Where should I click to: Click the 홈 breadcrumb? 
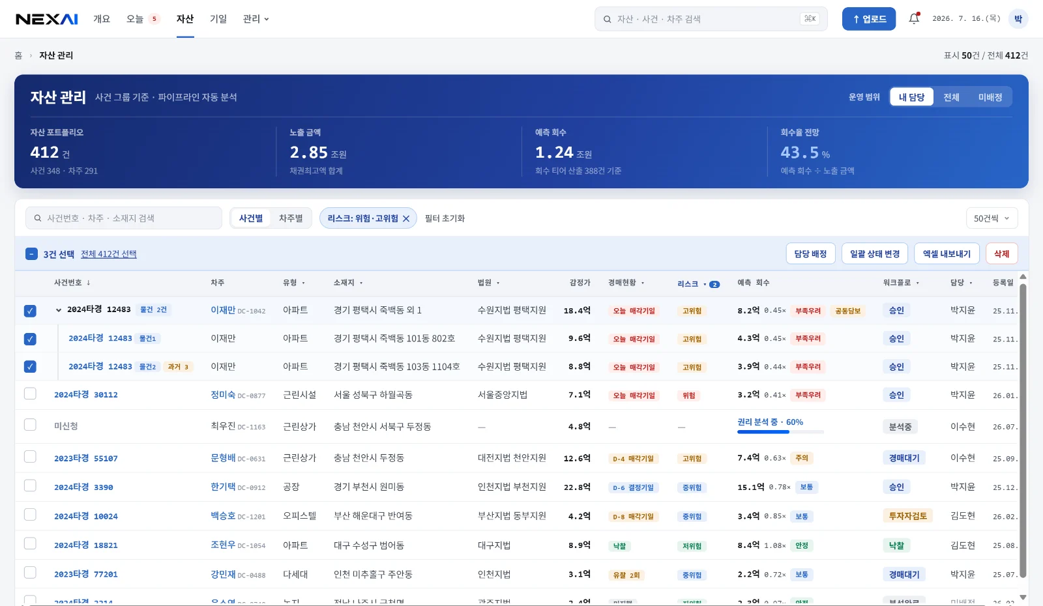tap(18, 56)
